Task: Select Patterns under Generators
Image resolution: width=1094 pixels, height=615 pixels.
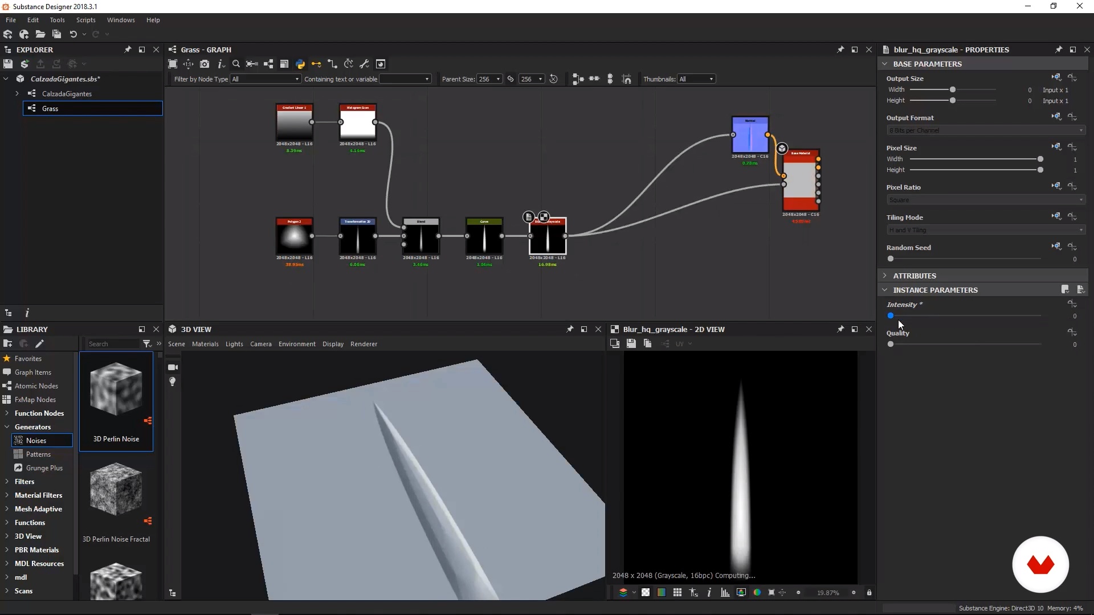Action: tap(38, 454)
